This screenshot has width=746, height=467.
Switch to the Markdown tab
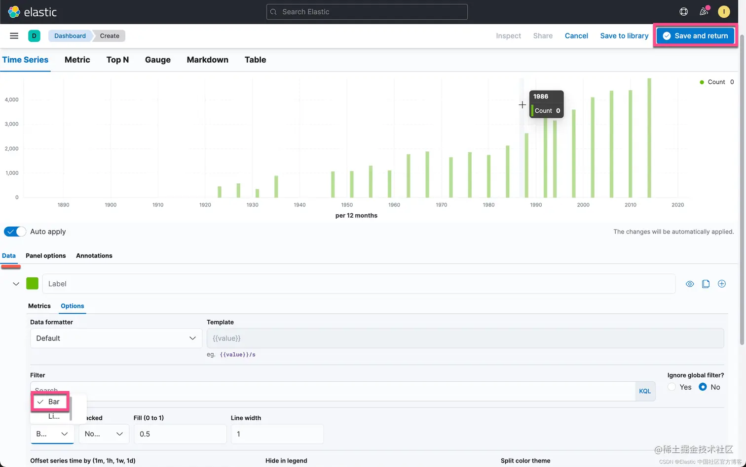click(x=208, y=60)
